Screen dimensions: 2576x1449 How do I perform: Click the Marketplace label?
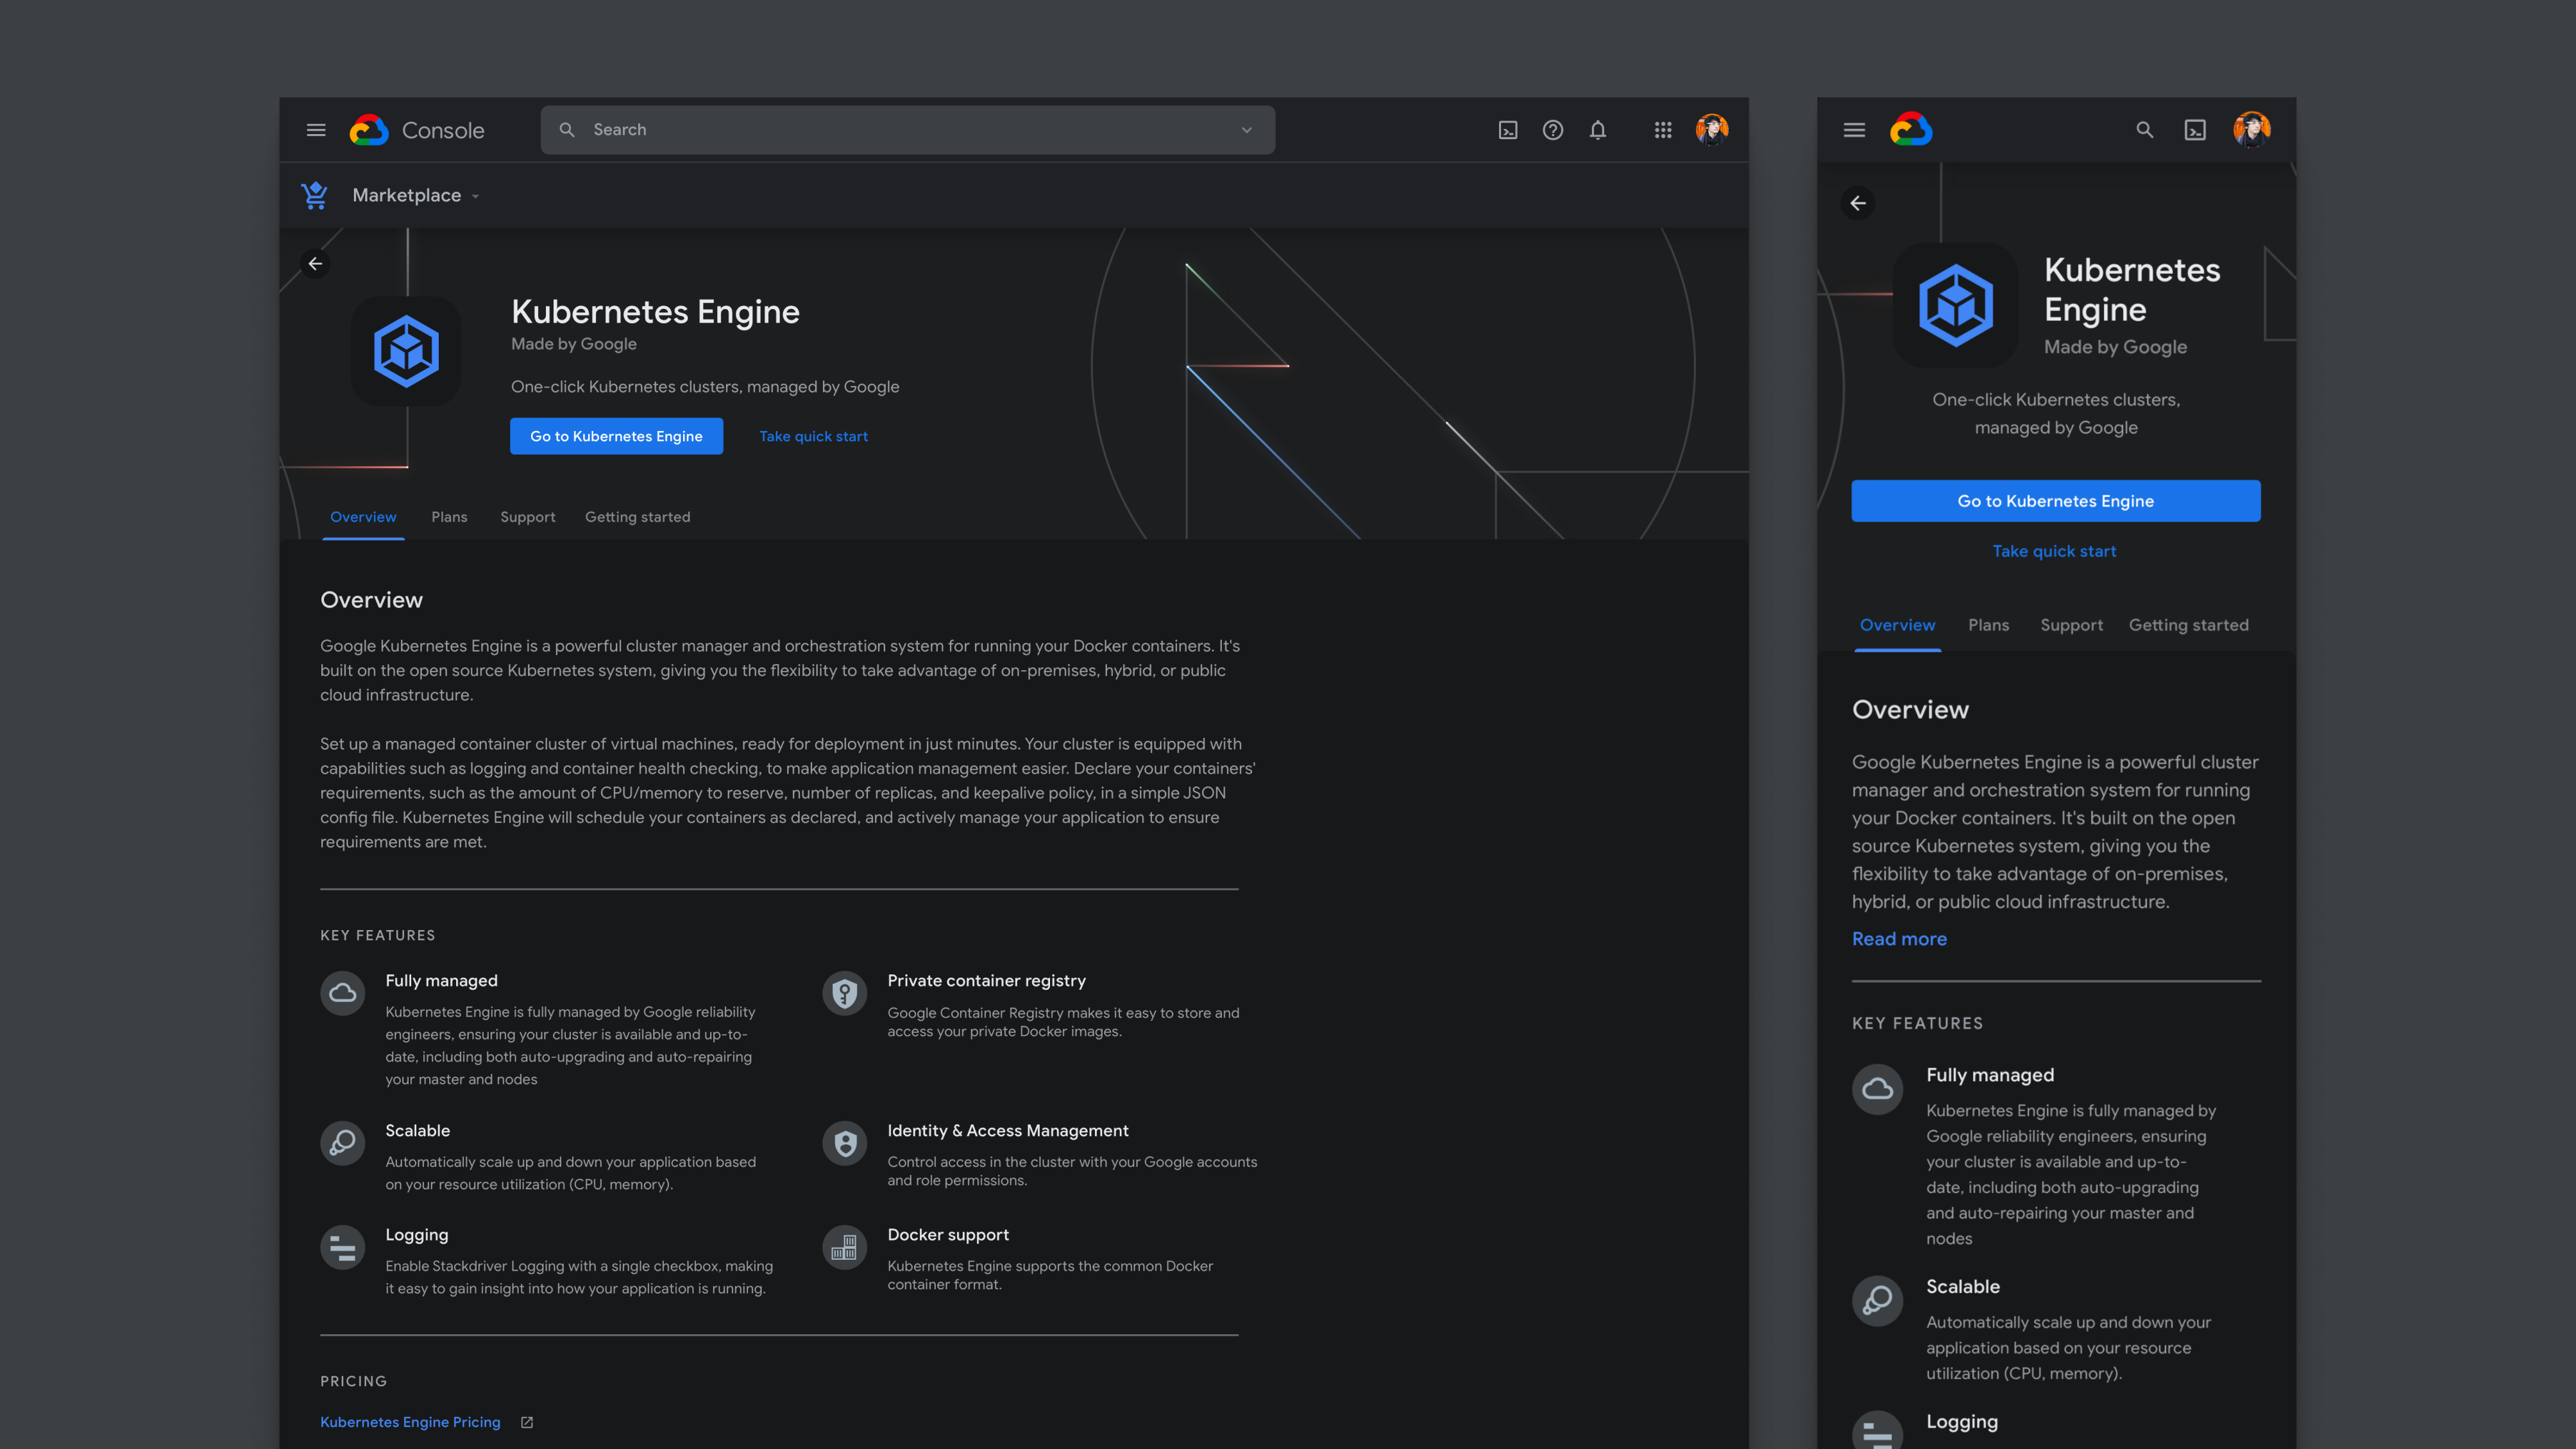(x=406, y=195)
